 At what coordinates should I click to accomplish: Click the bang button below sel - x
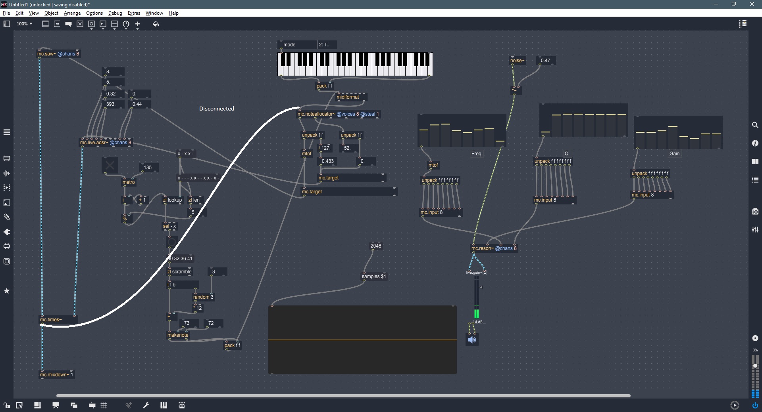coord(172,242)
